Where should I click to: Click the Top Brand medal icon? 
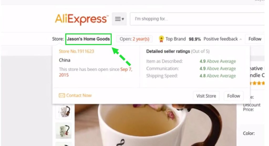tap(161, 39)
